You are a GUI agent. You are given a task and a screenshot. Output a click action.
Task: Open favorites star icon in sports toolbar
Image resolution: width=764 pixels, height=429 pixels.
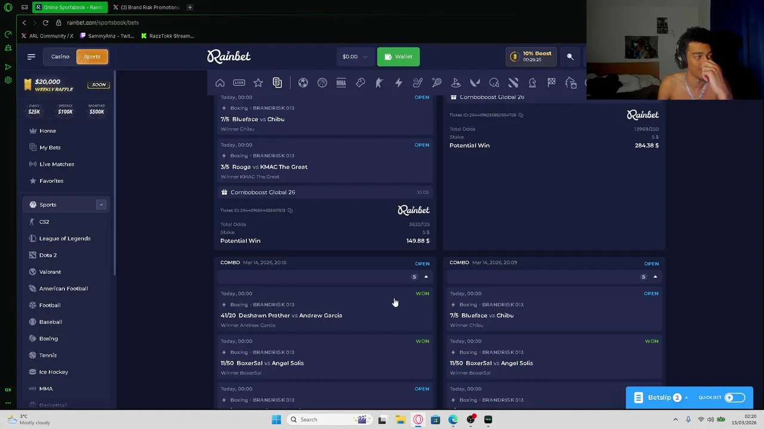(258, 83)
